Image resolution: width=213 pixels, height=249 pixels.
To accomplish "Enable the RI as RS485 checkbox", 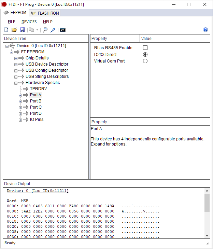I will pos(145,48).
